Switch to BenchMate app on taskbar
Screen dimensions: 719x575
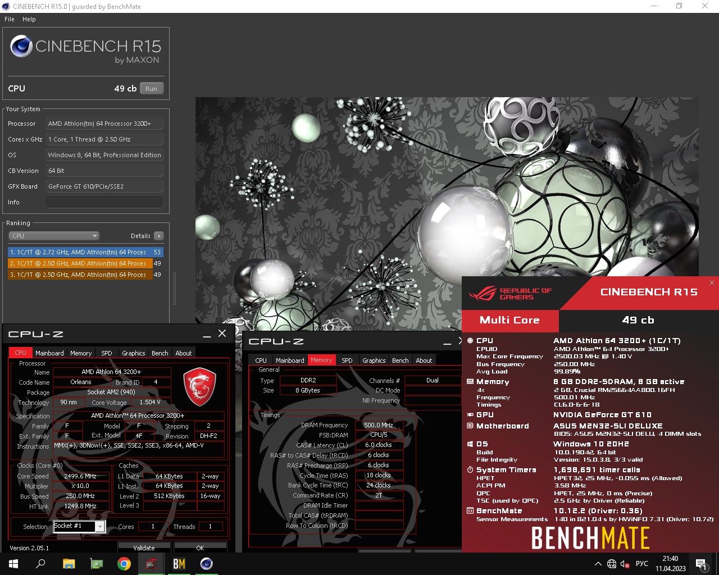coord(179,564)
